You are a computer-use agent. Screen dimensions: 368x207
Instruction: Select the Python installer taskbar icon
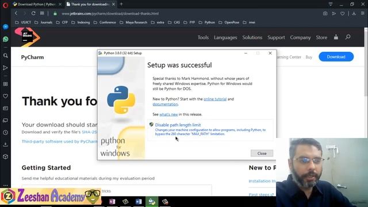pyautogui.click(x=152, y=202)
